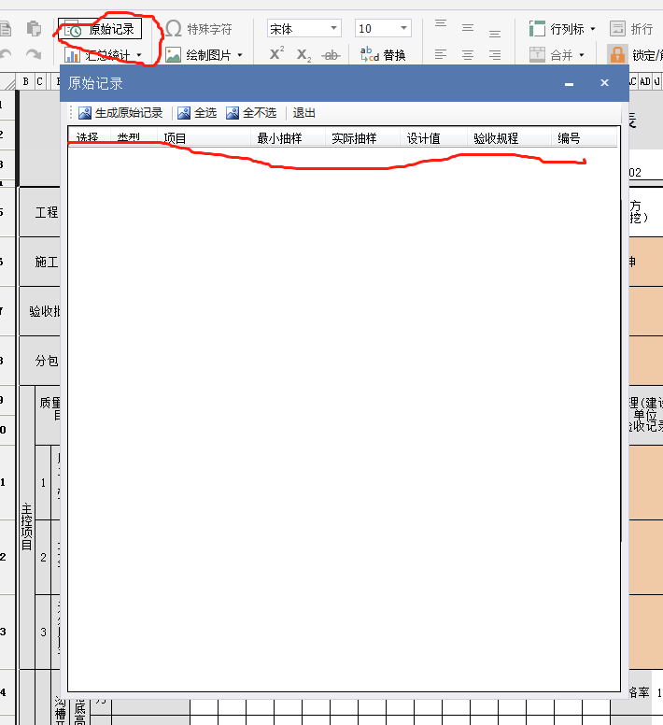The height and width of the screenshot is (725, 663).
Task: Open the 替换 replace tool
Action: coord(383,55)
